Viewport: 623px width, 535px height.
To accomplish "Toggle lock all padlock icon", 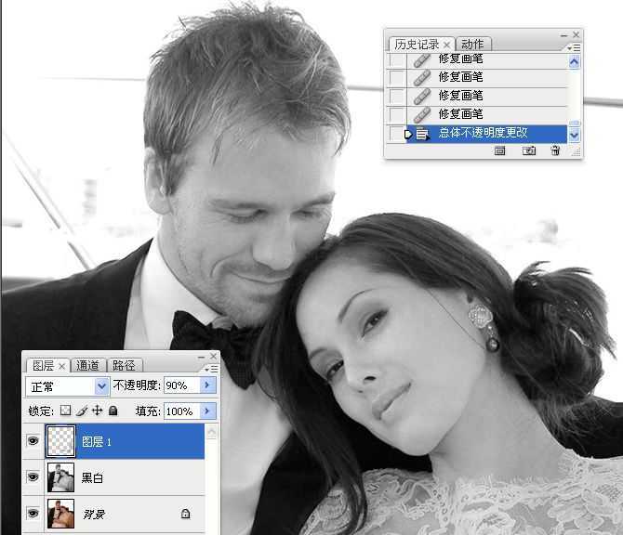I will tap(113, 411).
